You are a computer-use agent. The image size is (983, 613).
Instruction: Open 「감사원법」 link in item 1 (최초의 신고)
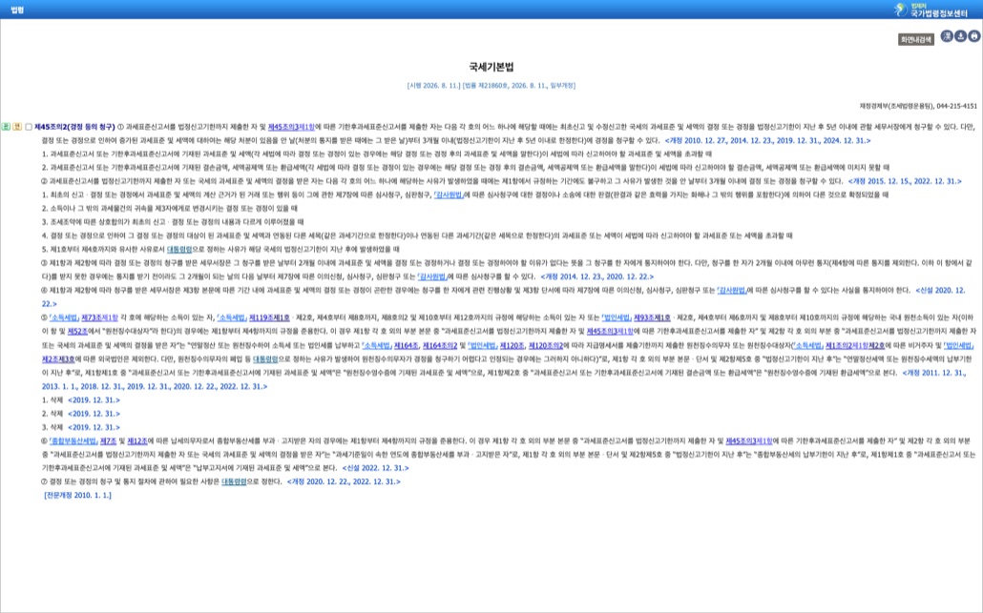click(x=449, y=194)
